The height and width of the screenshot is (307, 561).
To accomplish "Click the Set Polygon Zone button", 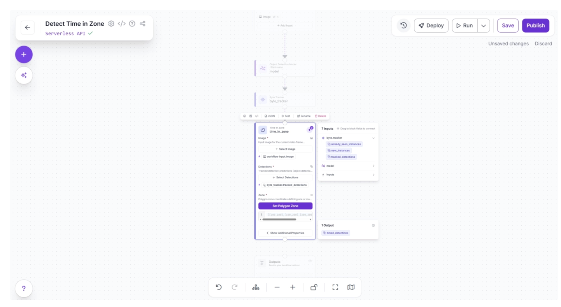I will (x=285, y=206).
